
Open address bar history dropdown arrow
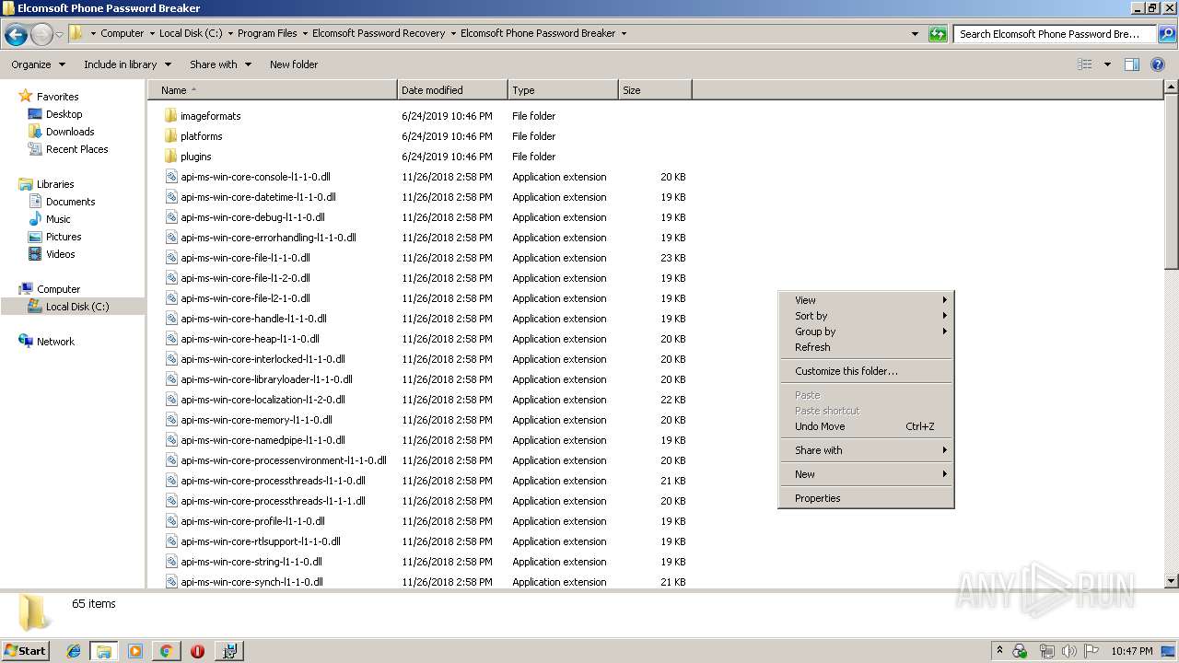coord(915,34)
